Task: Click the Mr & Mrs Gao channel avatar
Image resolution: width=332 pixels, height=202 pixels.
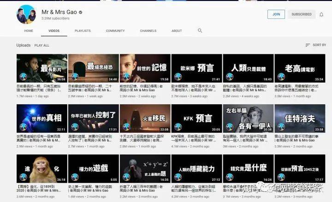Action: [x=26, y=15]
